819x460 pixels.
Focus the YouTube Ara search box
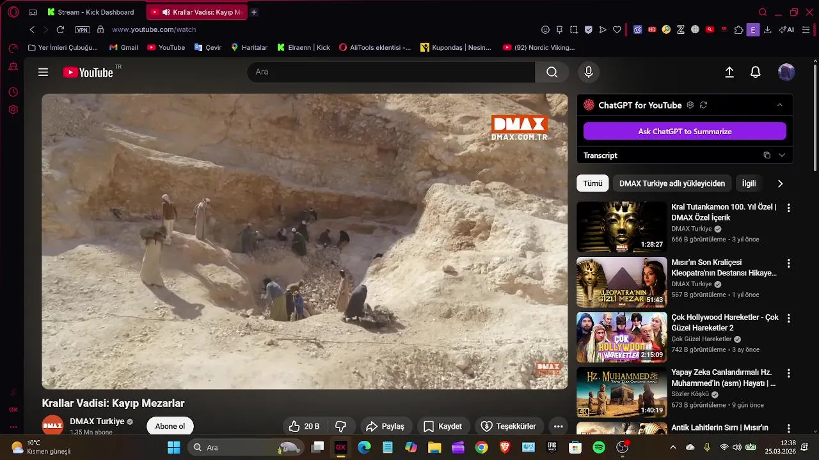(391, 72)
